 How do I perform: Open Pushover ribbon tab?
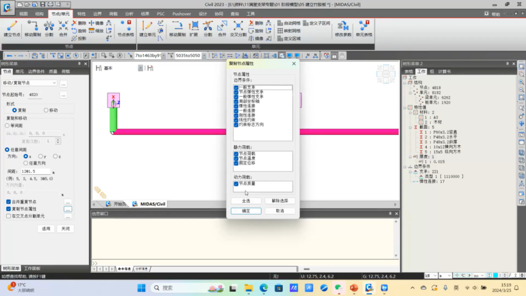(x=181, y=14)
